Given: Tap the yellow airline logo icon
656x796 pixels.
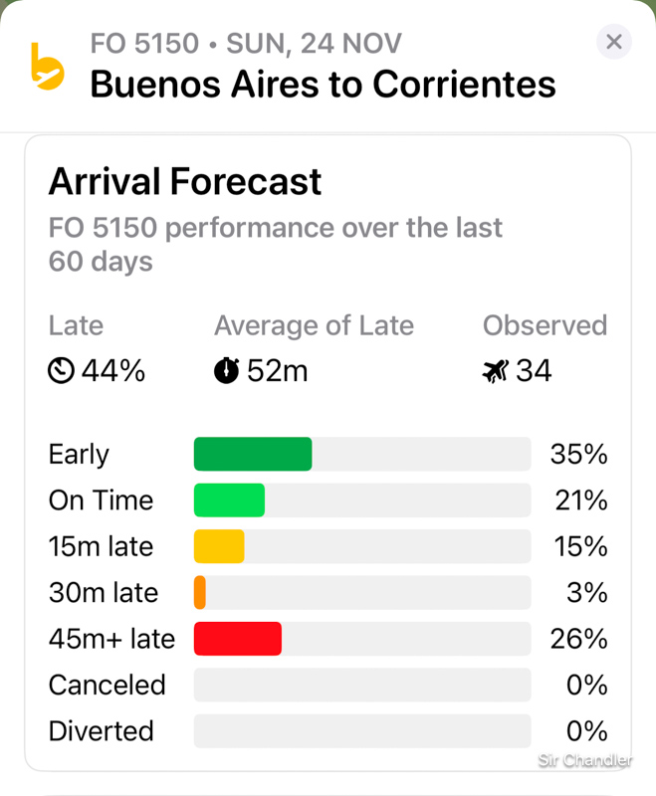Looking at the screenshot, I should coord(47,66).
